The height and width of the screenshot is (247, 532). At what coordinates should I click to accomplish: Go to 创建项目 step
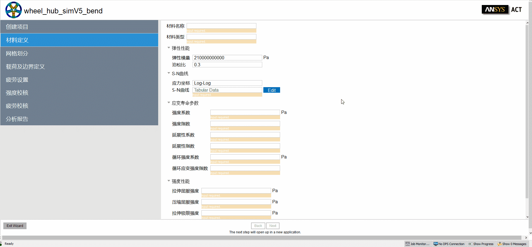click(79, 27)
